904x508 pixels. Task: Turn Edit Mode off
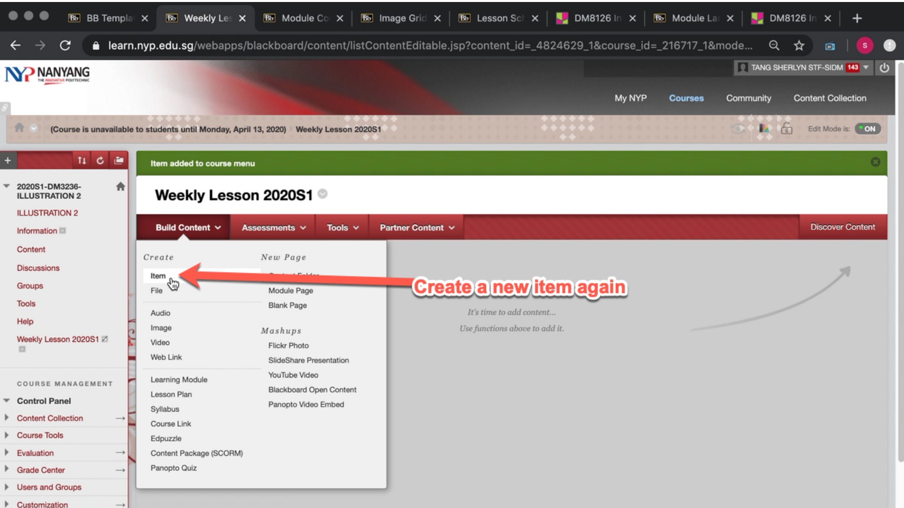point(867,129)
